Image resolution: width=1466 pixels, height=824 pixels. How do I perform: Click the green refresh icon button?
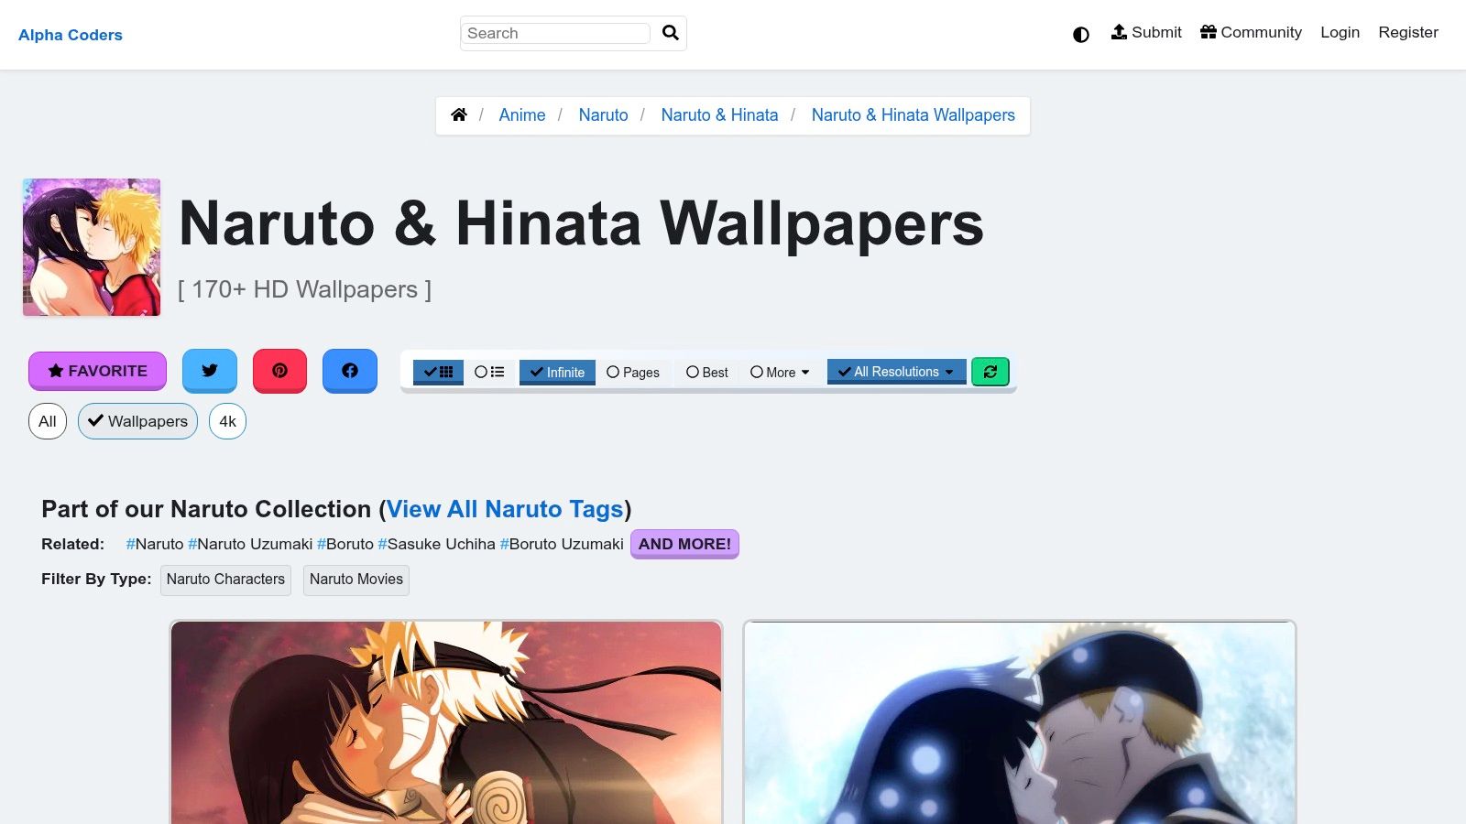click(990, 372)
